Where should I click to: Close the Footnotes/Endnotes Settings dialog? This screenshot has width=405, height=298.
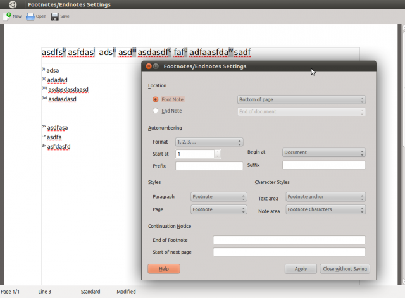click(149, 66)
